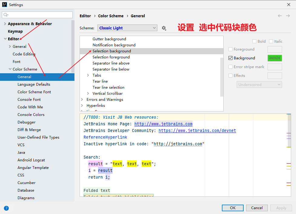Uncheck the Background checkbox
The image size is (296, 214).
coord(230,58)
